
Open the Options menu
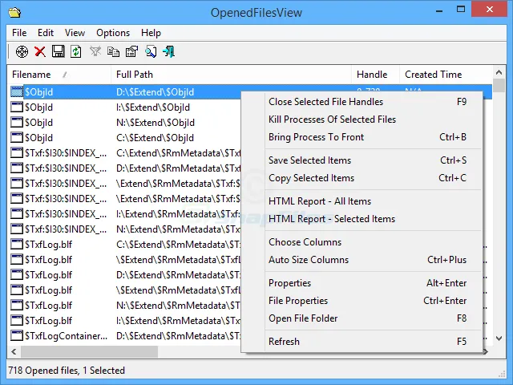coord(113,33)
